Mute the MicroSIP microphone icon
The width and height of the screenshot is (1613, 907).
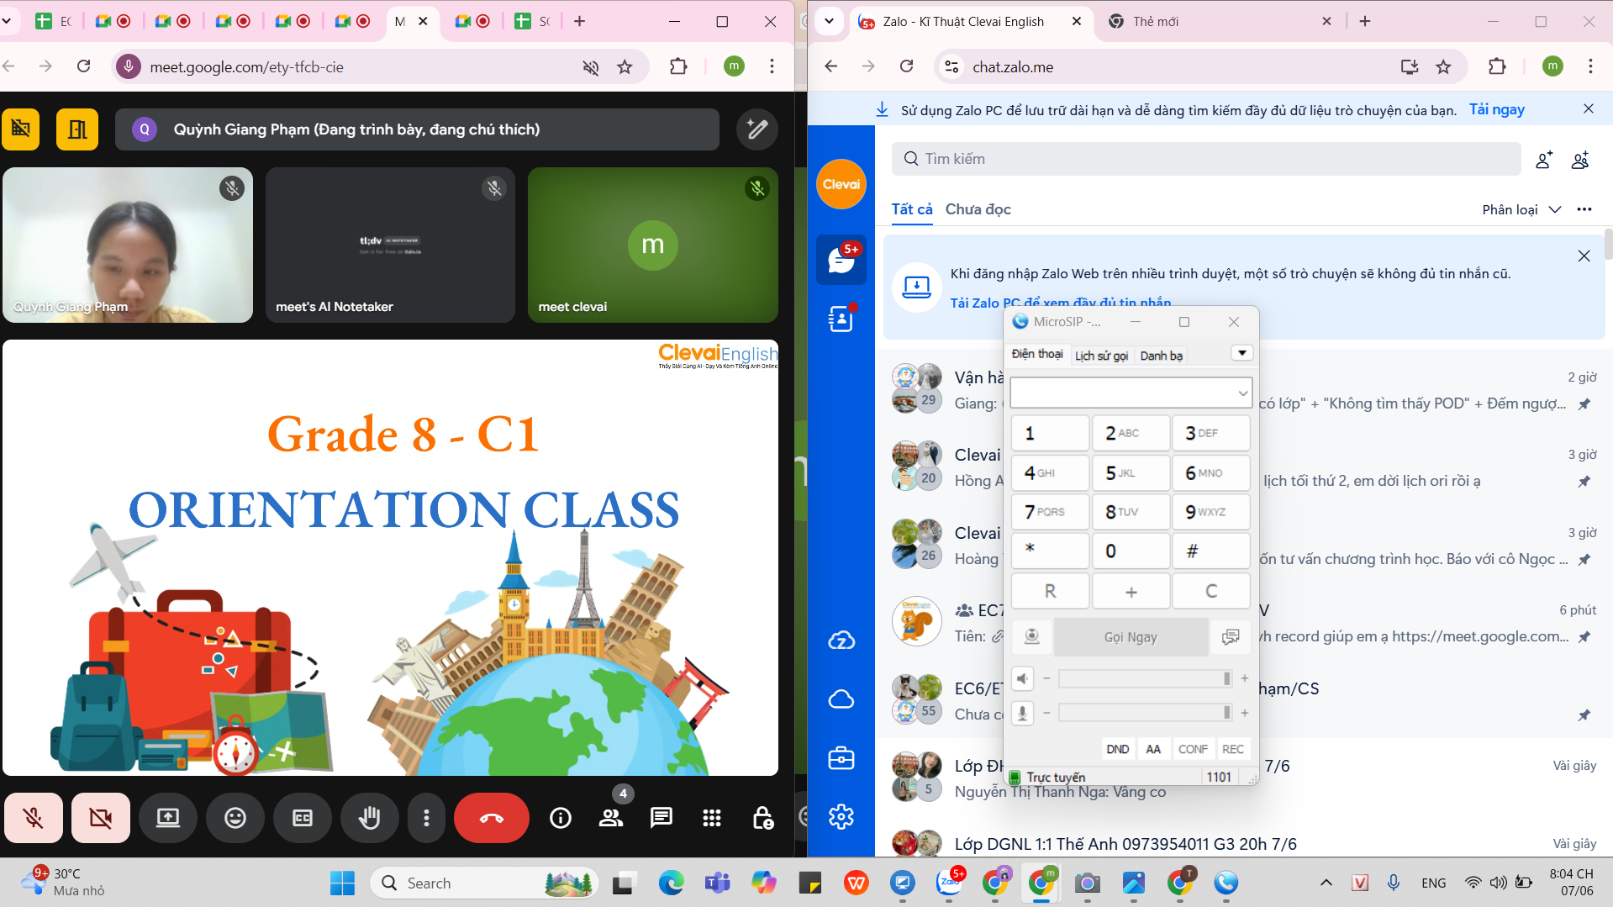click(1022, 713)
